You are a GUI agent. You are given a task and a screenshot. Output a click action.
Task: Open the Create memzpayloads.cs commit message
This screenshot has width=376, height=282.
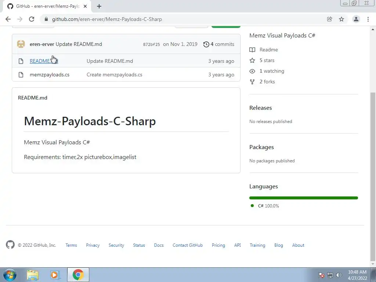coord(115,75)
